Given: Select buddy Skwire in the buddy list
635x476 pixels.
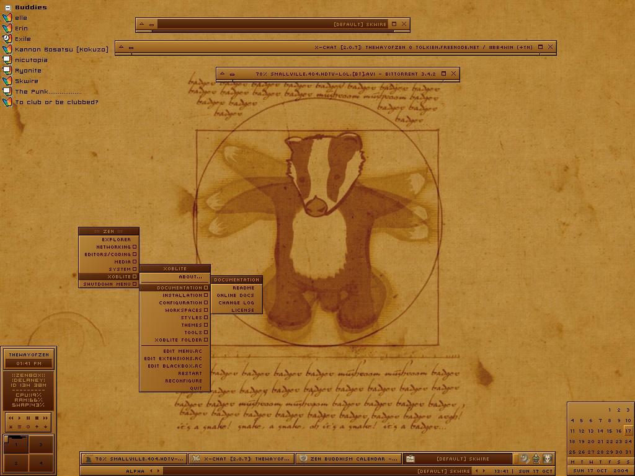Looking at the screenshot, I should pyautogui.click(x=27, y=81).
